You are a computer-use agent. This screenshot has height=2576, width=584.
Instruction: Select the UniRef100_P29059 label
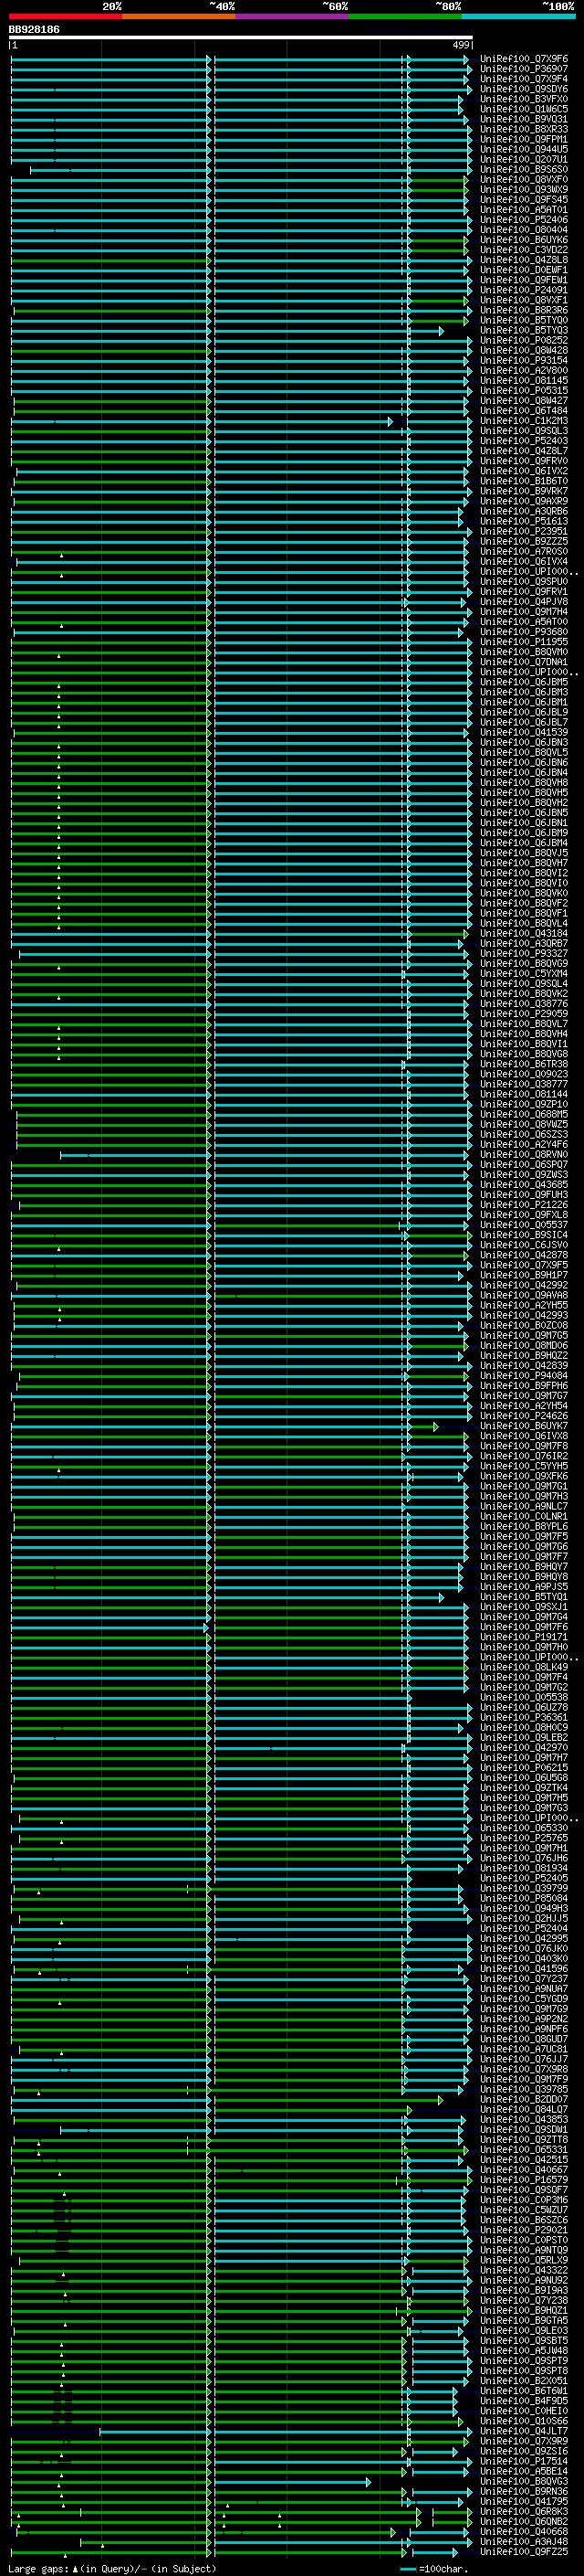pos(524,1014)
